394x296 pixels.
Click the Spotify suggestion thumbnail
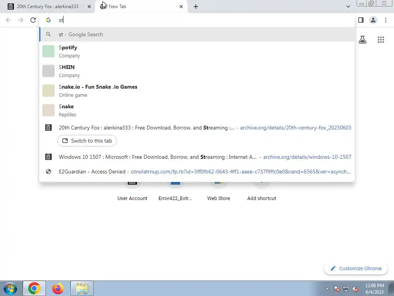coord(48,51)
